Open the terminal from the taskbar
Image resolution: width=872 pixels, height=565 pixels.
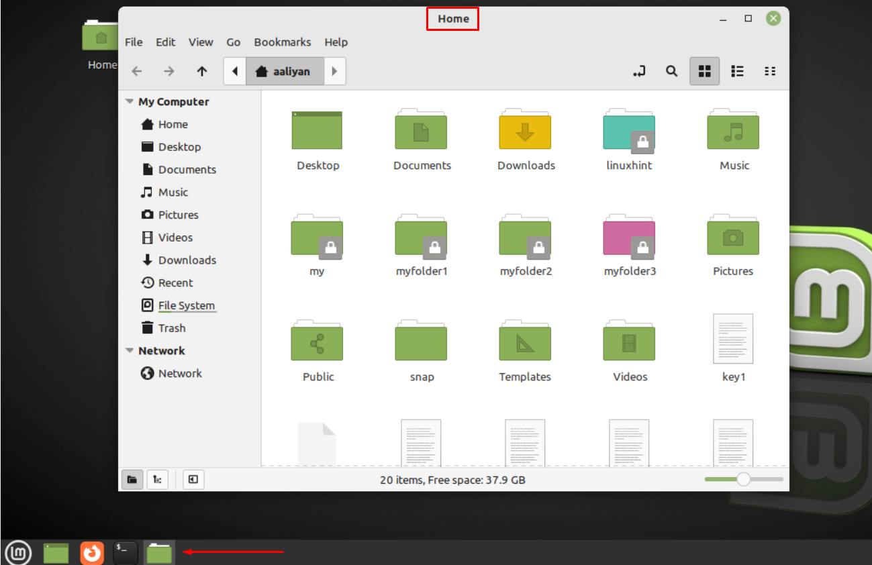(x=126, y=553)
